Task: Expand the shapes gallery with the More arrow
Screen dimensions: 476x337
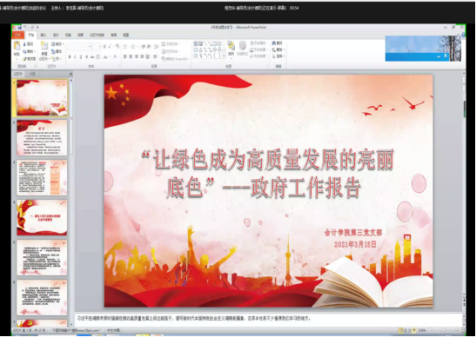Action: (x=224, y=56)
